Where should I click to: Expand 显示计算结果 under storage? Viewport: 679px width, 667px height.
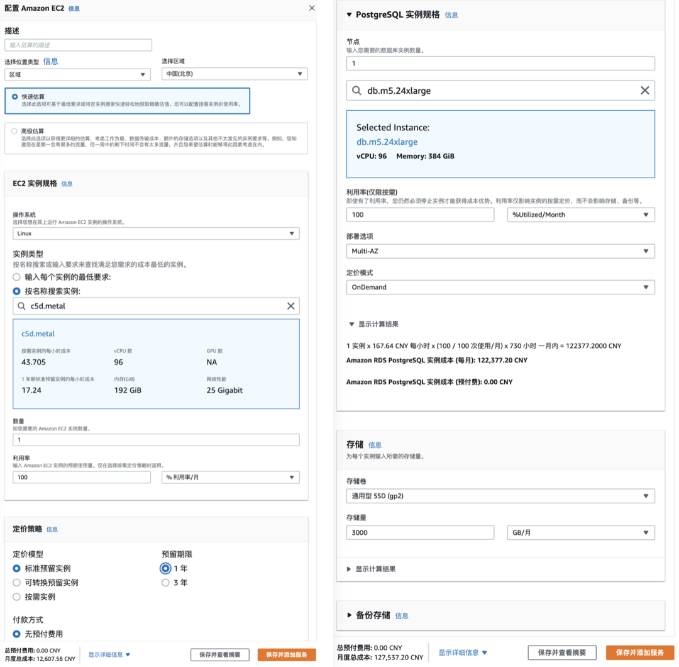click(349, 569)
